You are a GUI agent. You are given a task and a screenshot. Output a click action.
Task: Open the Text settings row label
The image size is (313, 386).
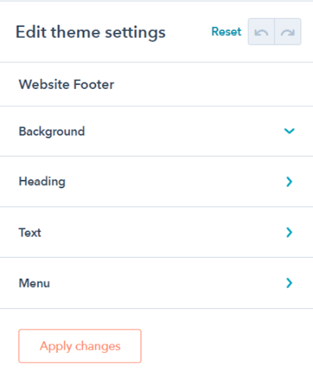point(30,232)
